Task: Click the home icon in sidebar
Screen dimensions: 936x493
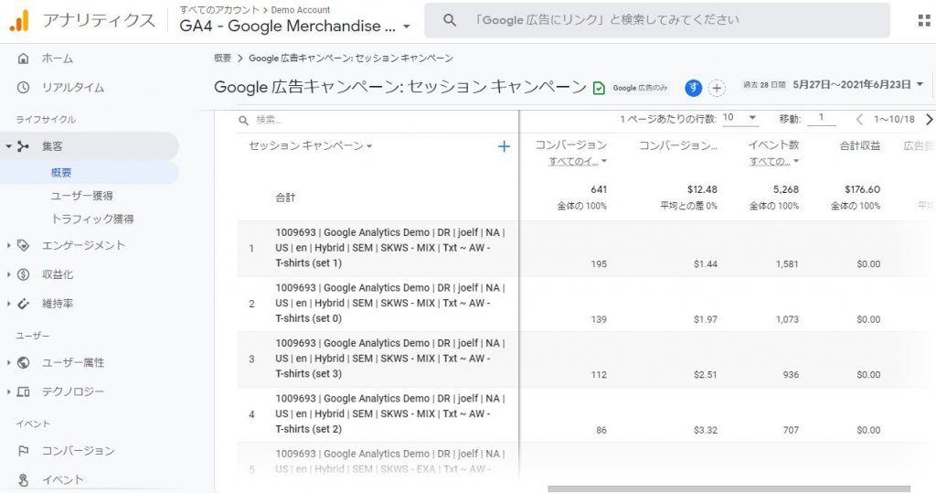Action: [23, 59]
